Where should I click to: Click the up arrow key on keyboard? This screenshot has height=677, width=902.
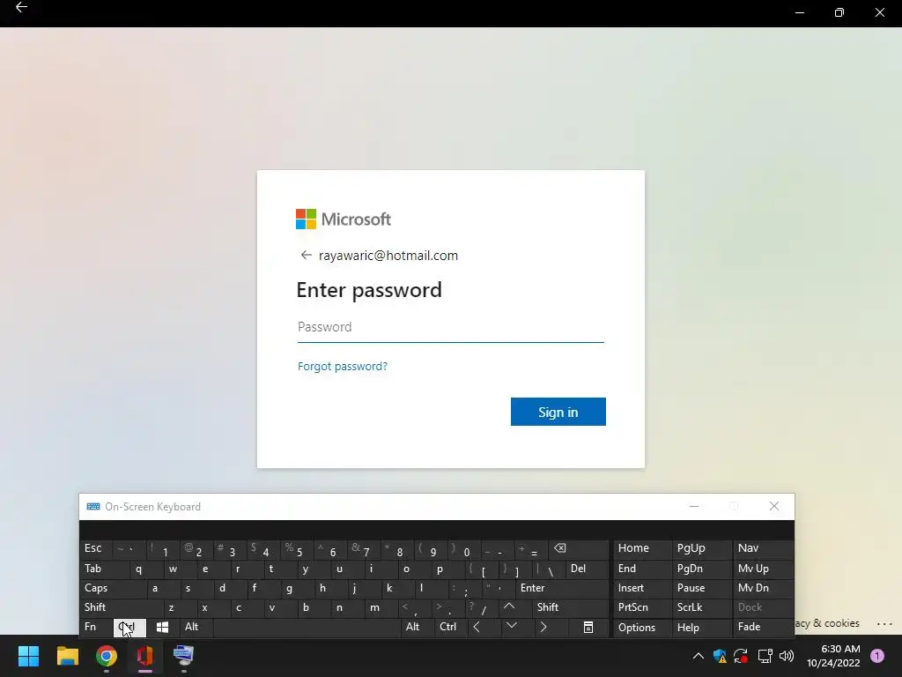[509, 606]
